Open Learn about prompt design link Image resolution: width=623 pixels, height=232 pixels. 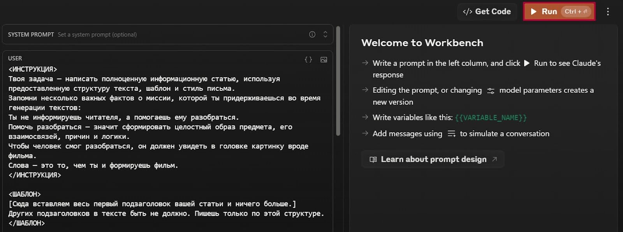point(433,159)
